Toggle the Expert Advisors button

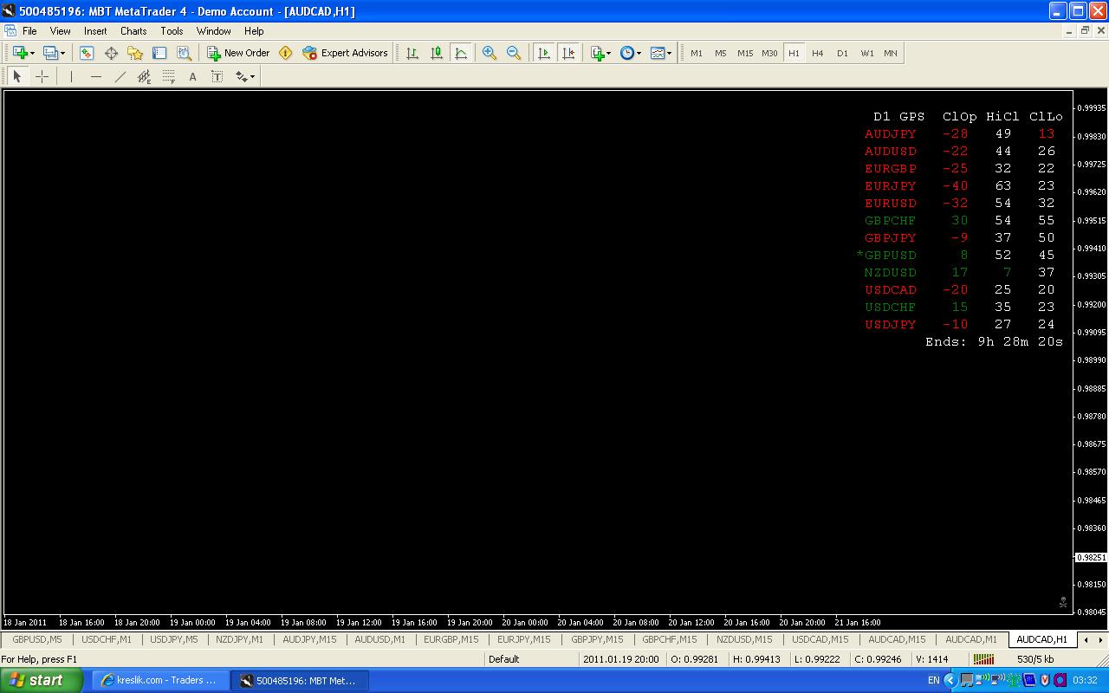345,53
